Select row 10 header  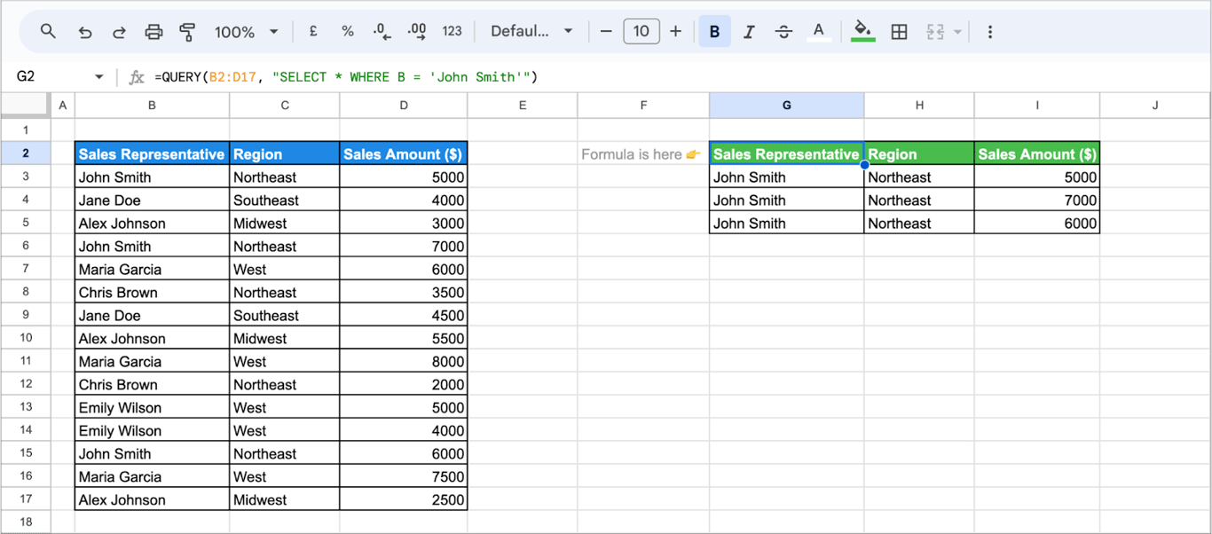(25, 338)
